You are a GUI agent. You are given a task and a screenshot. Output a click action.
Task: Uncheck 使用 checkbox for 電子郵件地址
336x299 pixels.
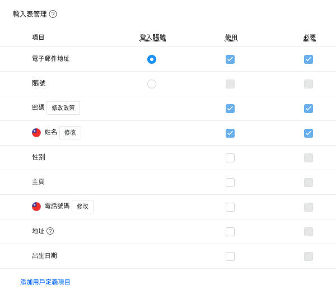[x=230, y=59]
